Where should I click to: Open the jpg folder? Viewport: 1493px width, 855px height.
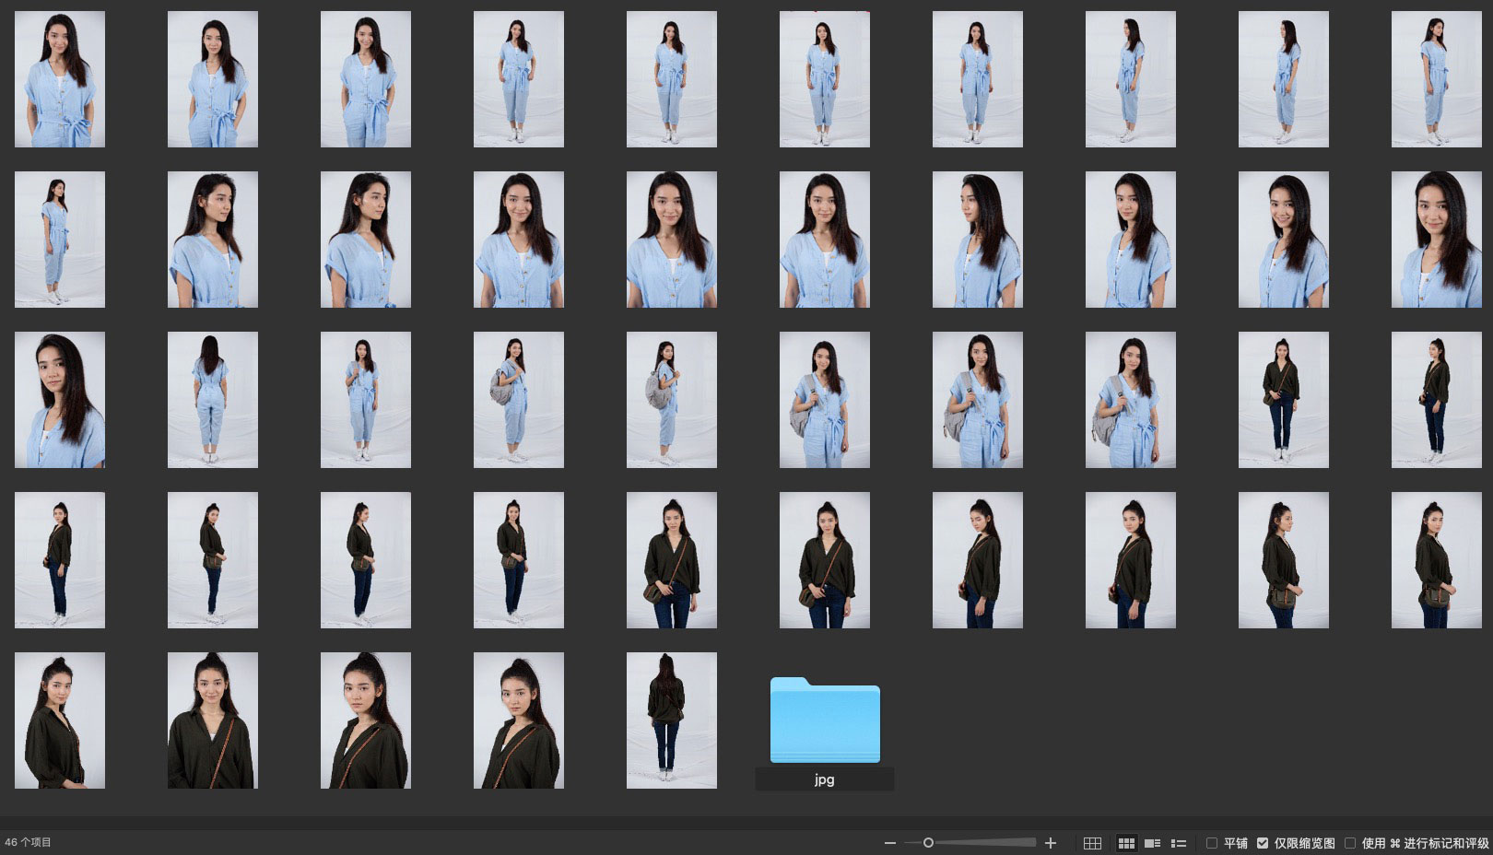824,720
